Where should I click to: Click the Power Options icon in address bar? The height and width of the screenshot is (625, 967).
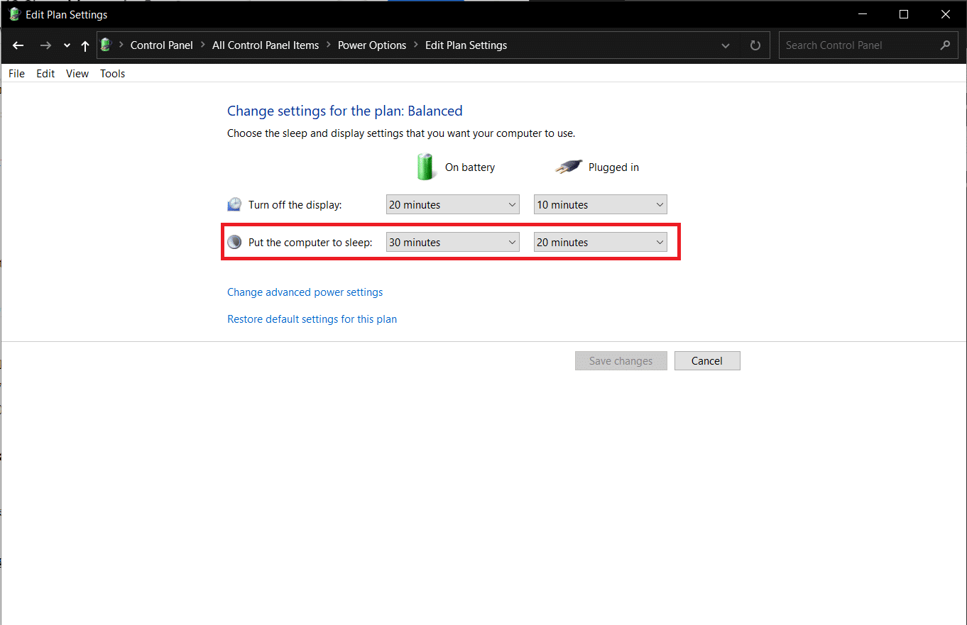click(106, 45)
